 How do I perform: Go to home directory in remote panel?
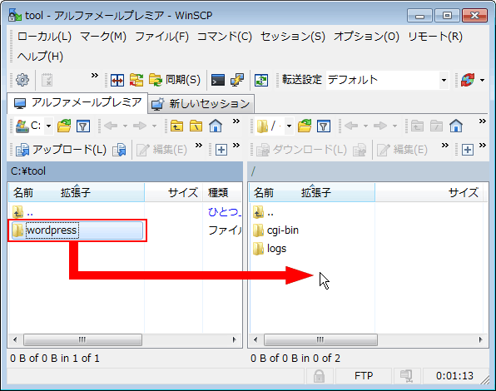point(456,126)
